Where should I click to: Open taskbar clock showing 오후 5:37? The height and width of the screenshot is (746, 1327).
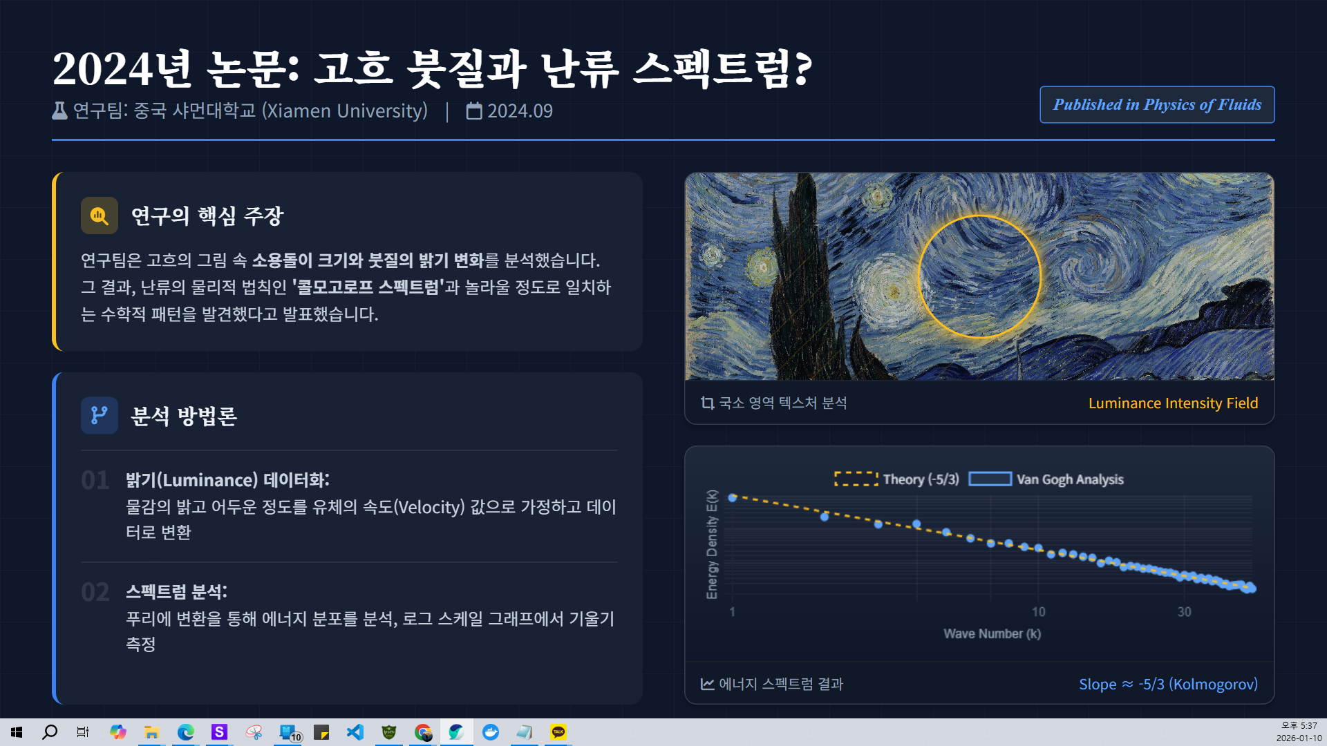click(x=1299, y=732)
